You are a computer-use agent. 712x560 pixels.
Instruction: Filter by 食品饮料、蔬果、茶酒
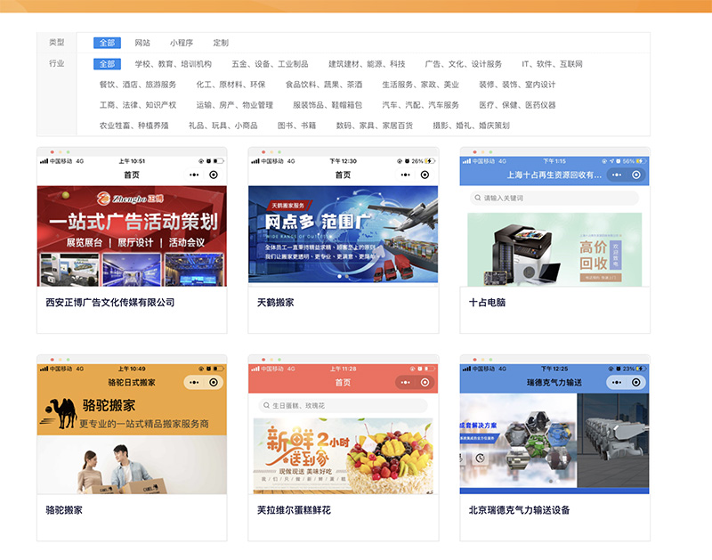[x=324, y=85]
